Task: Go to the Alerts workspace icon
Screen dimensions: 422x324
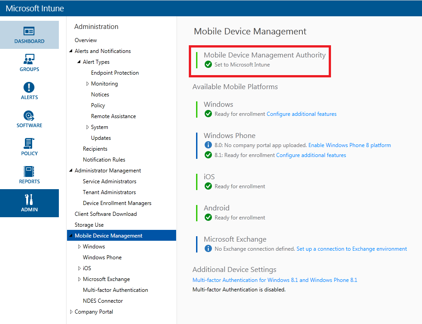Action: pos(29,87)
